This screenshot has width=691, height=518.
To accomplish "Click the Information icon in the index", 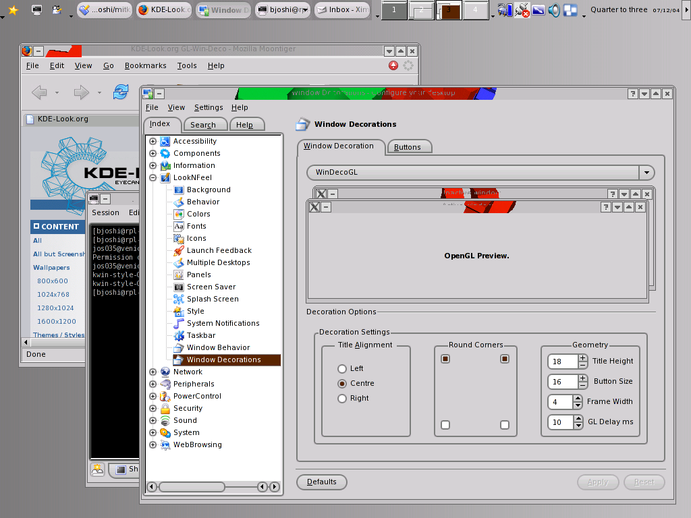I will 165,166.
